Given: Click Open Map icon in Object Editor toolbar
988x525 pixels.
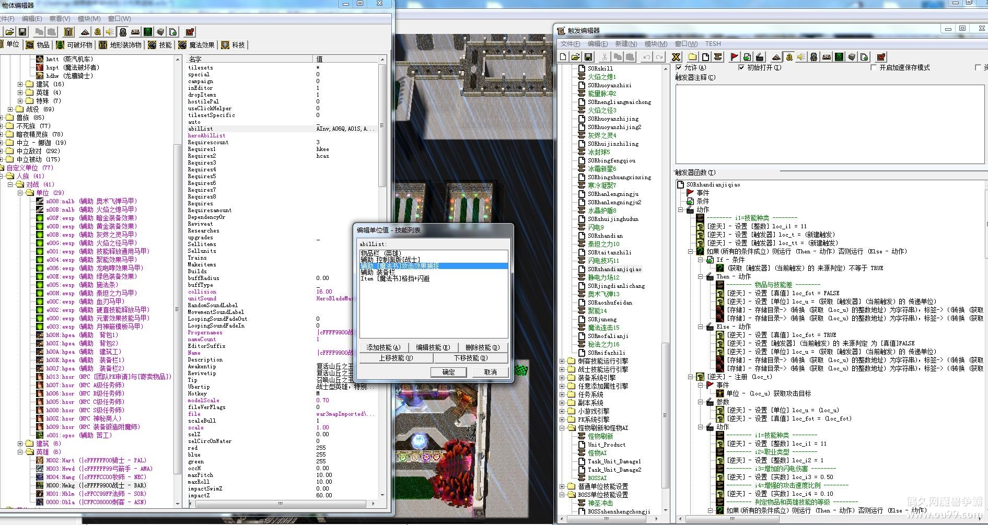Looking at the screenshot, I should pyautogui.click(x=9, y=32).
